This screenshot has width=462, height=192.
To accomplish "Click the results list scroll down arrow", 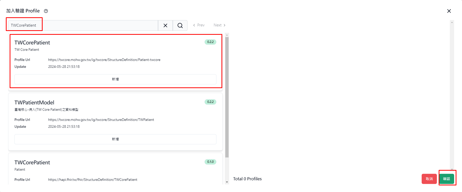I will tap(227, 182).
